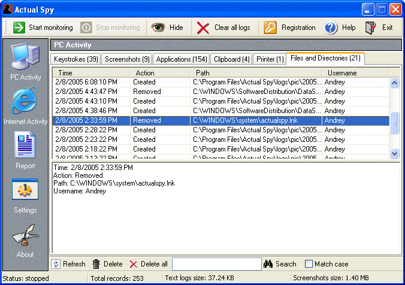Click the eye icon to hide the program
The height and width of the screenshot is (285, 405).
[158, 28]
